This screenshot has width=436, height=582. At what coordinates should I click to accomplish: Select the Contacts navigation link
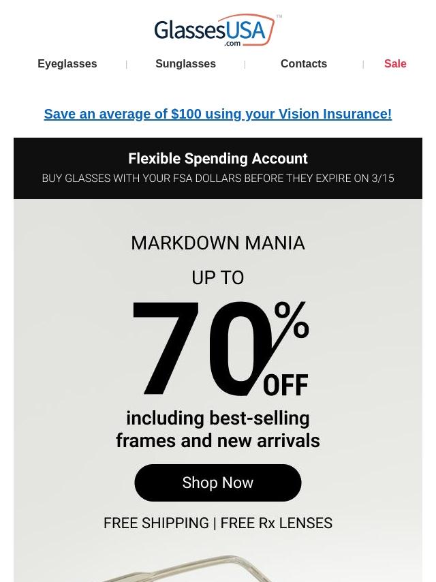point(304,64)
